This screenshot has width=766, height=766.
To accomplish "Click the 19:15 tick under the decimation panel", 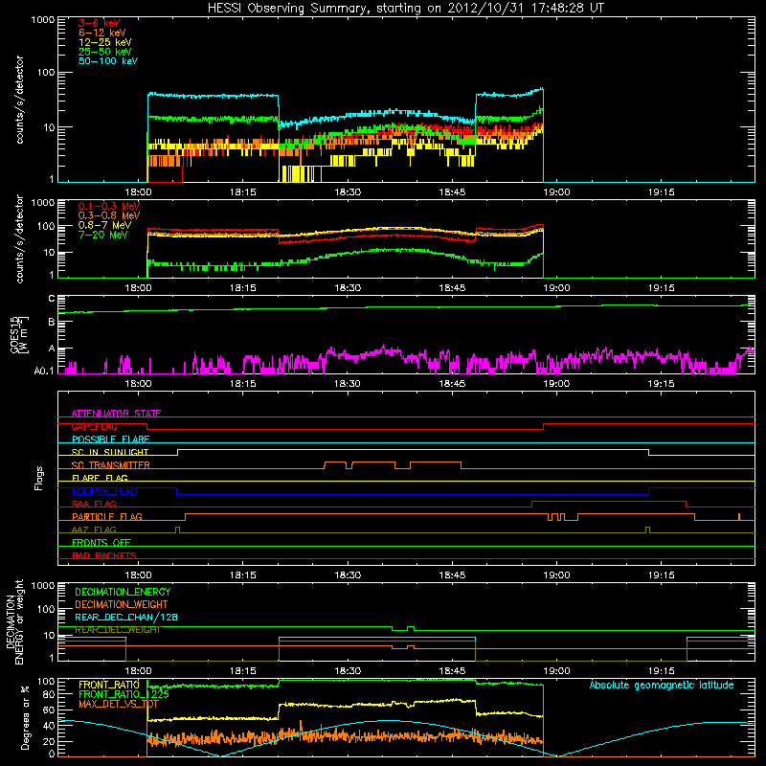I will click(661, 671).
